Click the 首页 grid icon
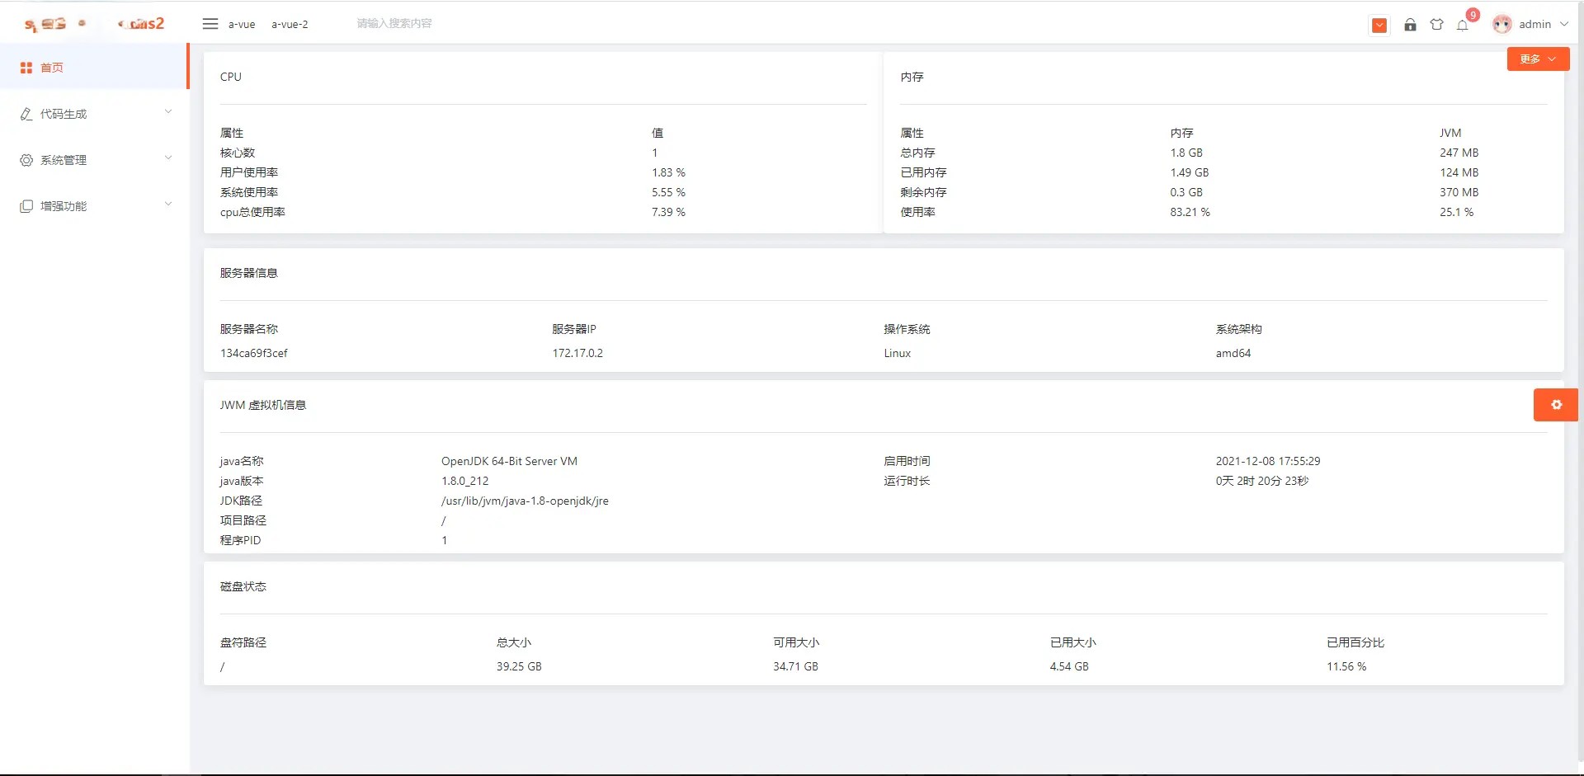The width and height of the screenshot is (1584, 776). click(x=26, y=68)
